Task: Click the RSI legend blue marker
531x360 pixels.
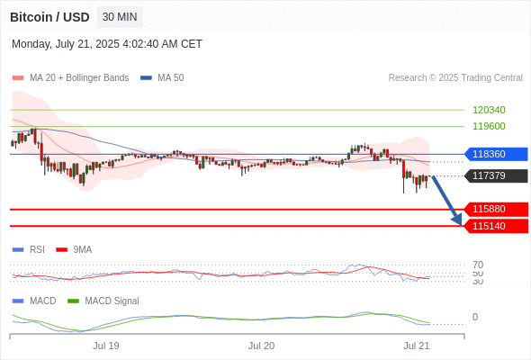Action: 18,250
